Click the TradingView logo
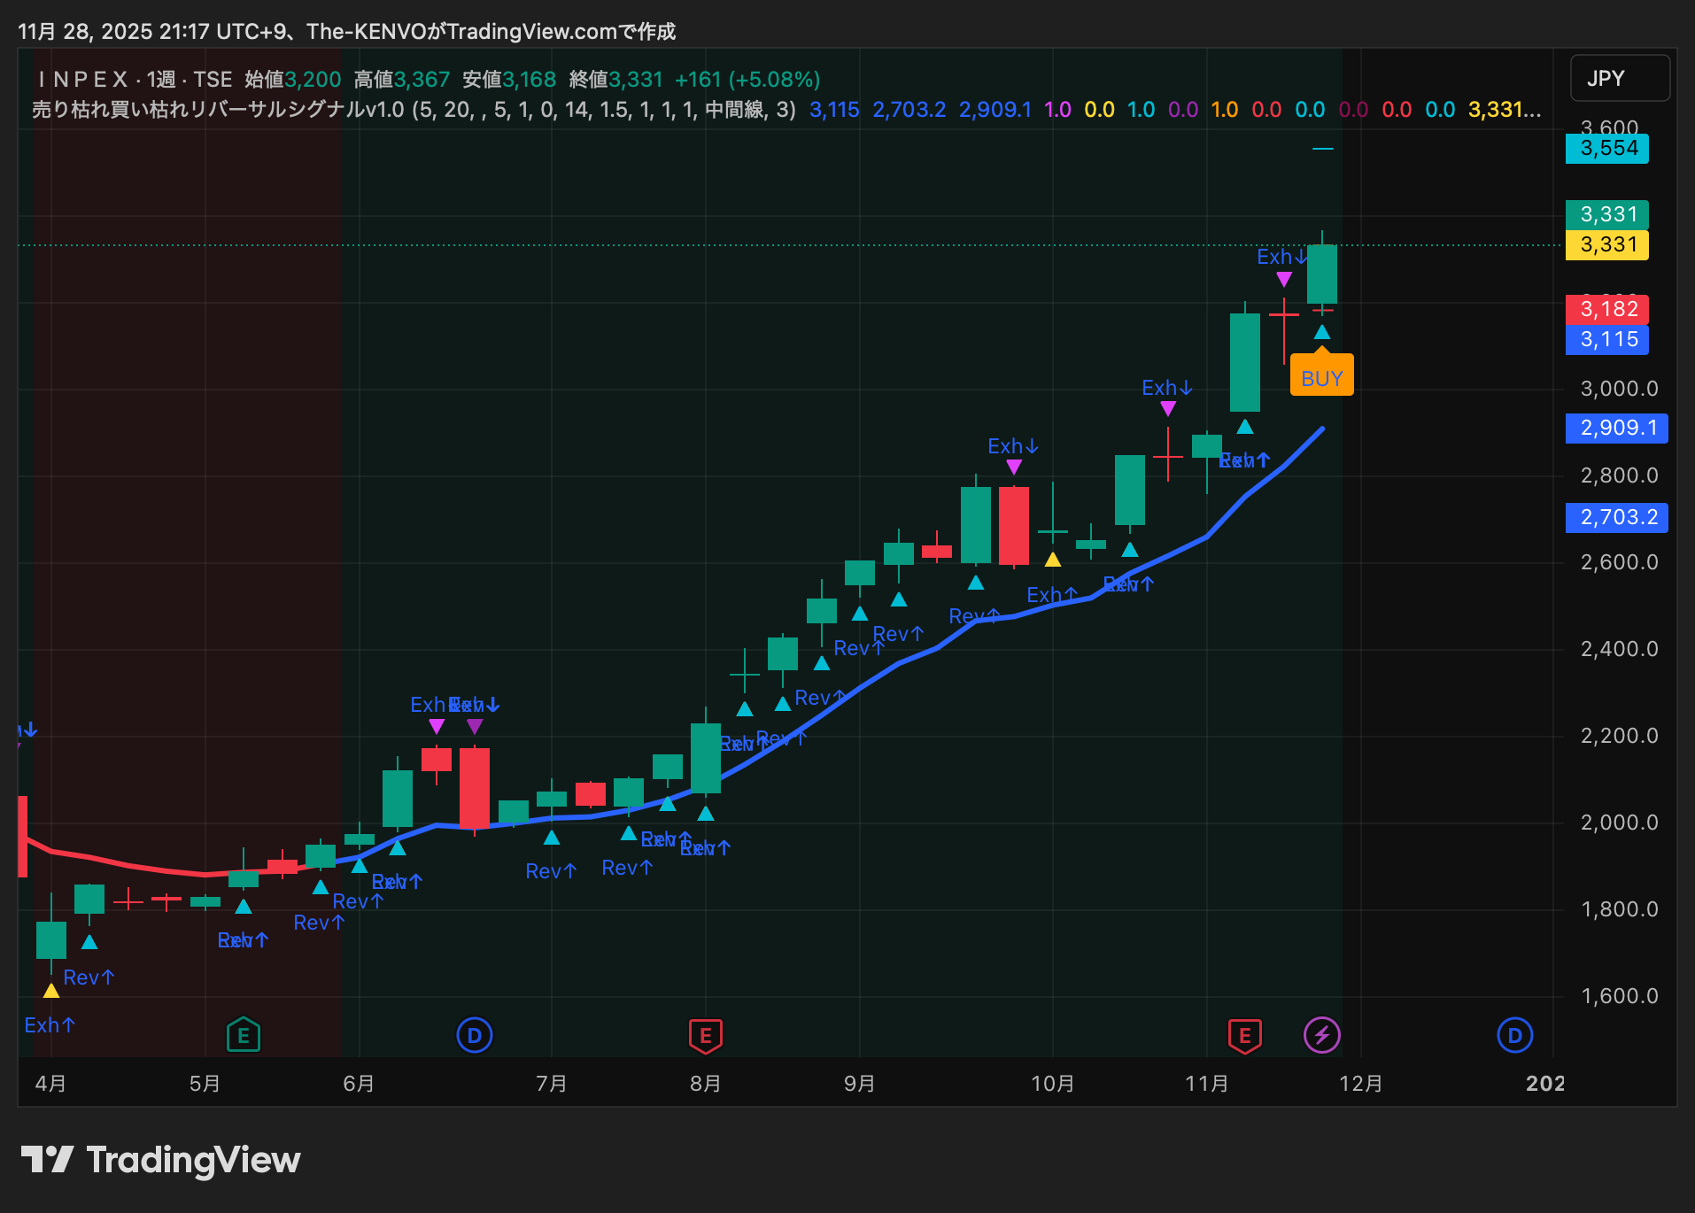Image resolution: width=1695 pixels, height=1213 pixels. pos(161,1160)
